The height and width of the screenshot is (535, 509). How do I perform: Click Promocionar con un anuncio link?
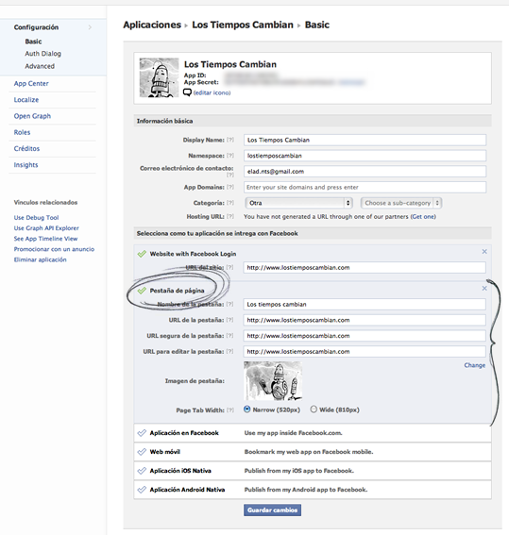(x=54, y=249)
